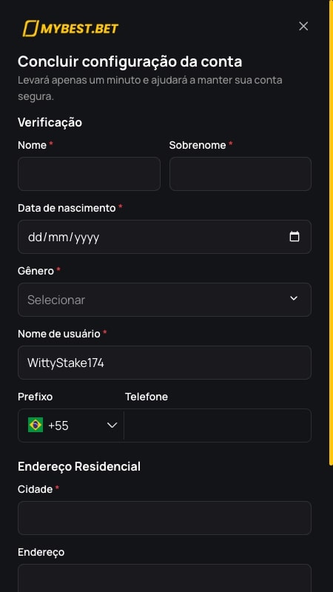Image resolution: width=333 pixels, height=592 pixels.
Task: Click the WittyStake174 username field
Action: [x=164, y=363]
